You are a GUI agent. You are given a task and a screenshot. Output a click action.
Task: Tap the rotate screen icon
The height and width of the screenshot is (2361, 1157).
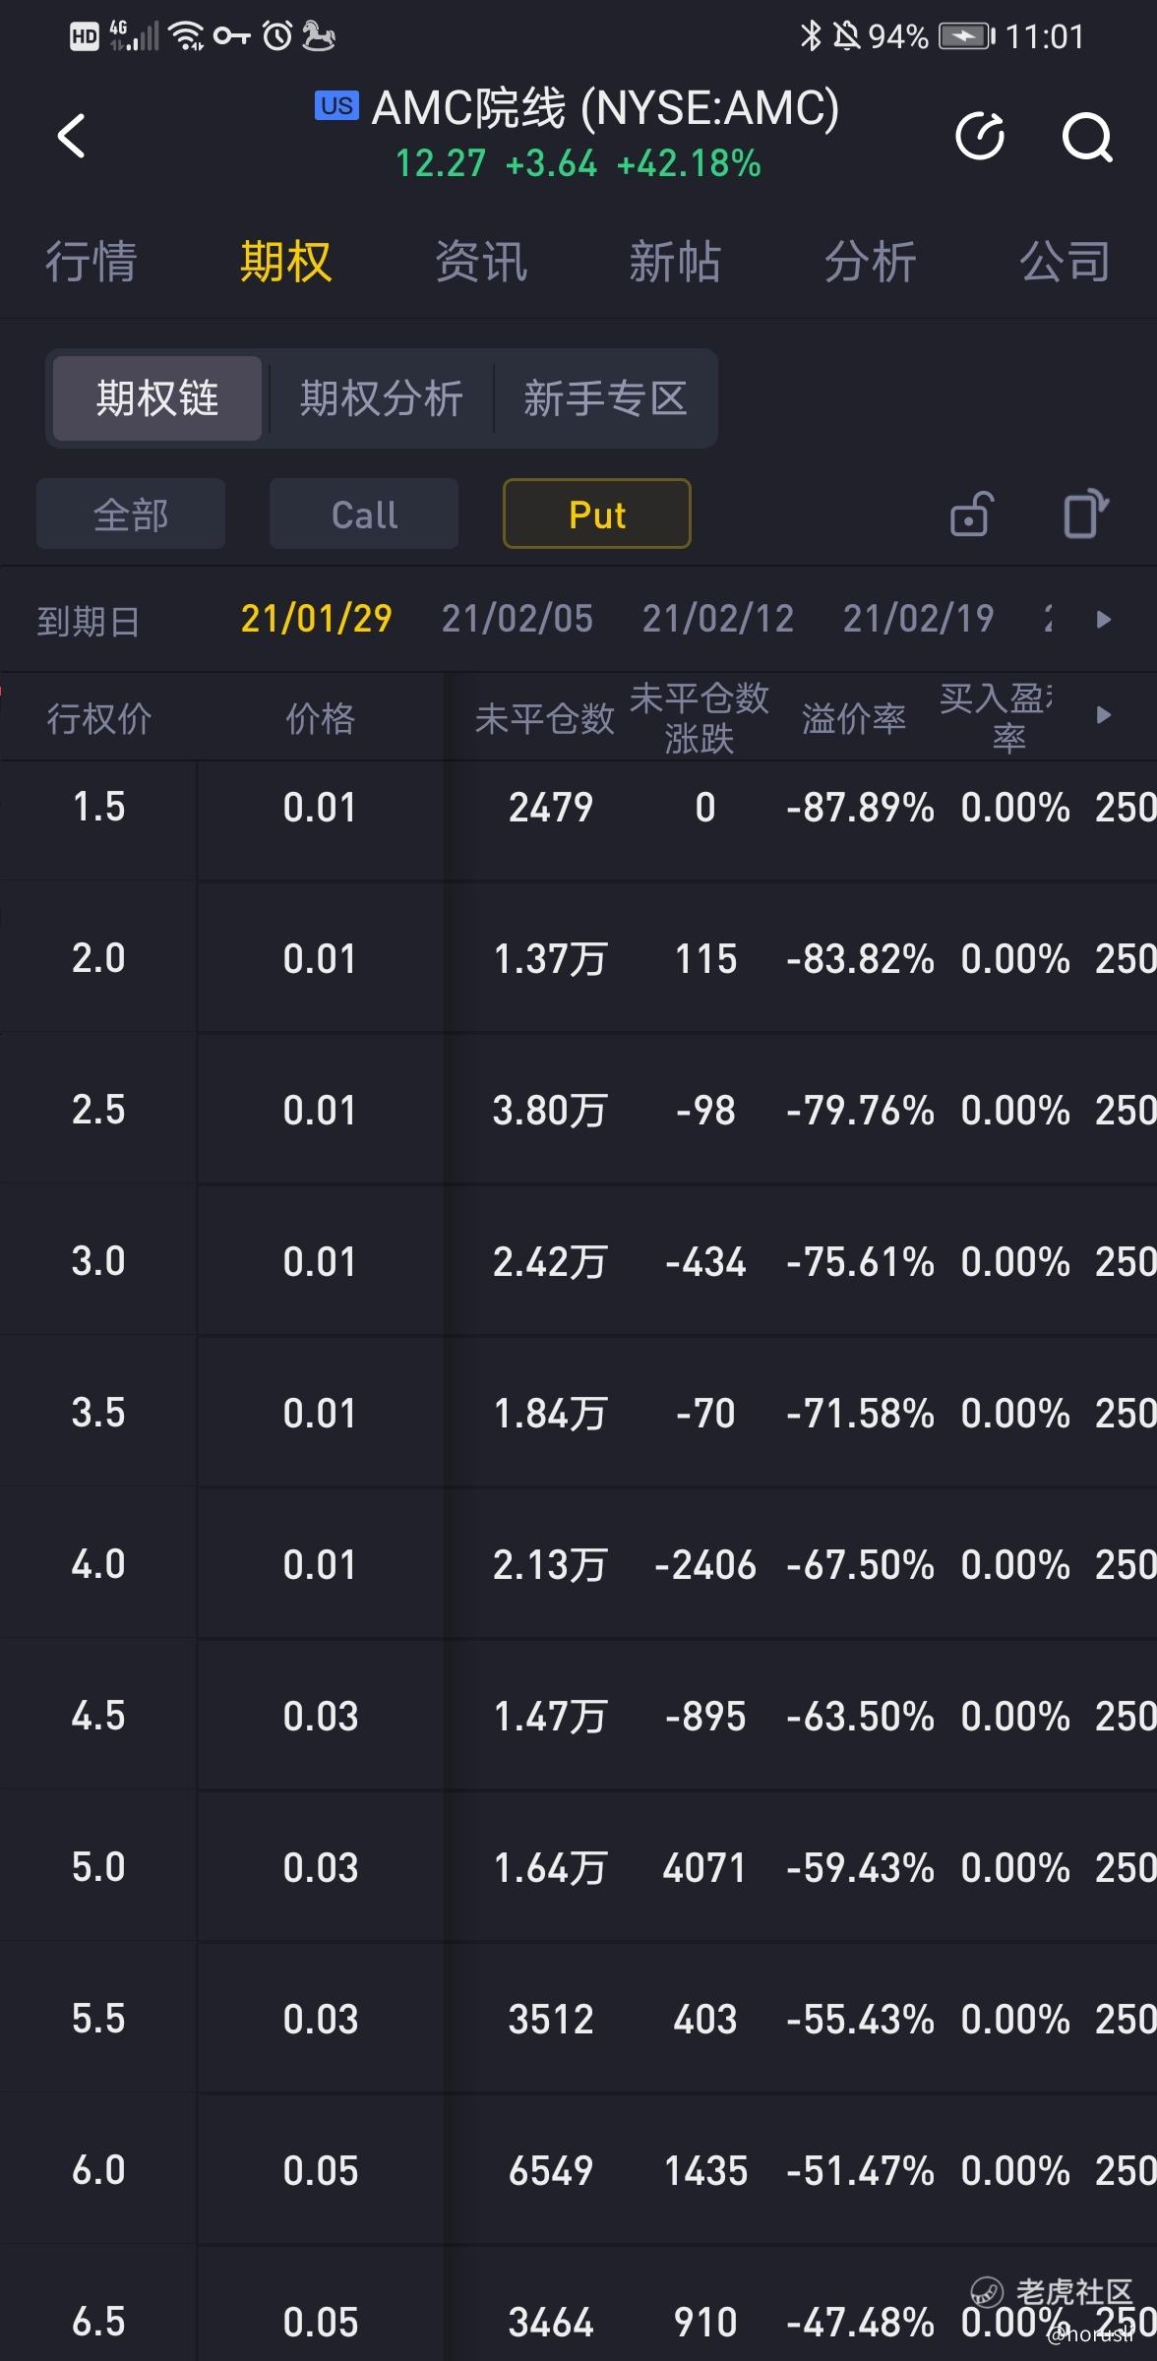coord(1085,514)
